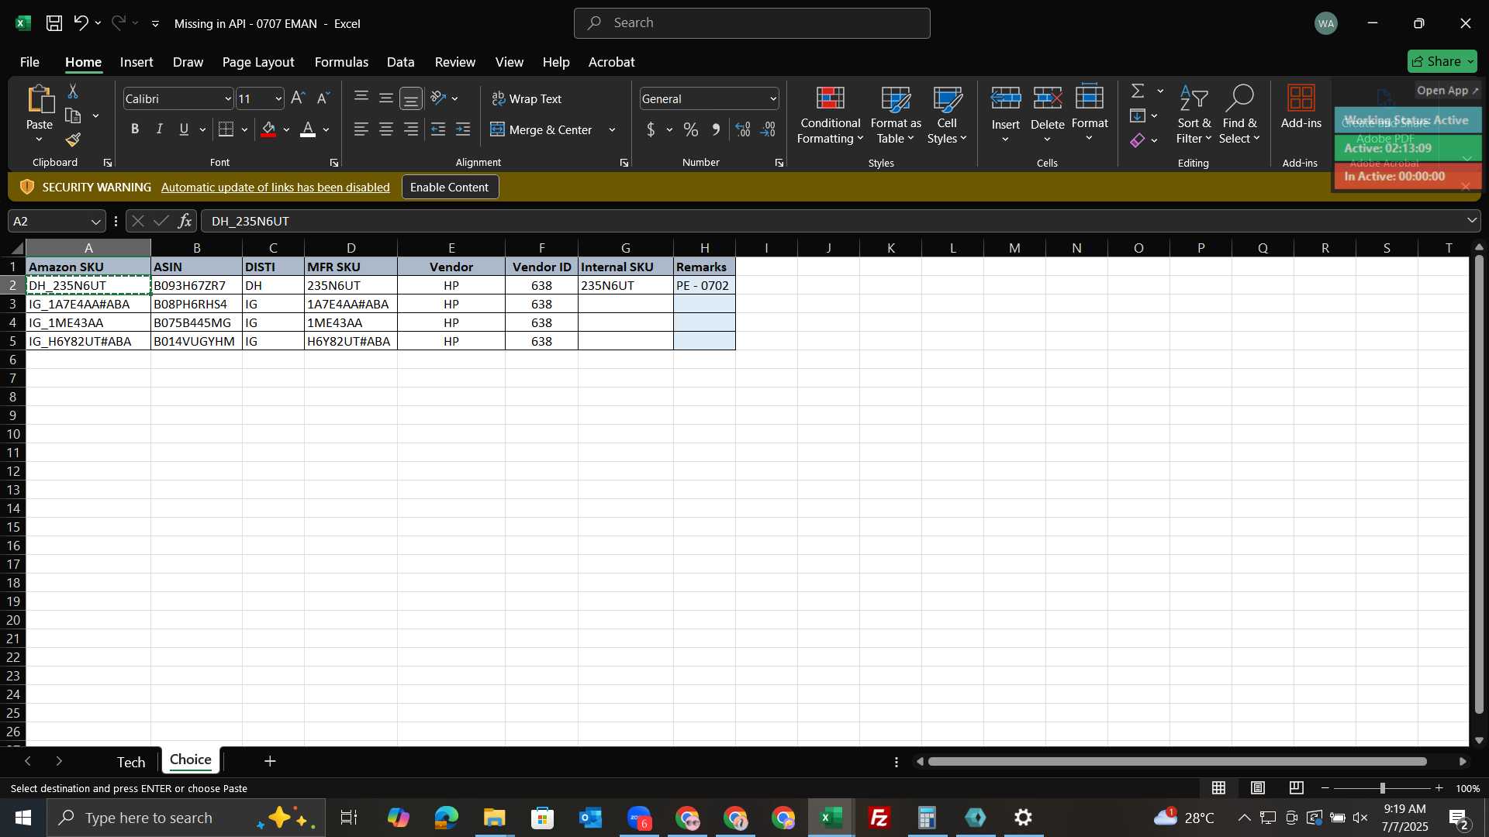Open Cell Styles dropdown
The height and width of the screenshot is (837, 1489).
pos(947,116)
